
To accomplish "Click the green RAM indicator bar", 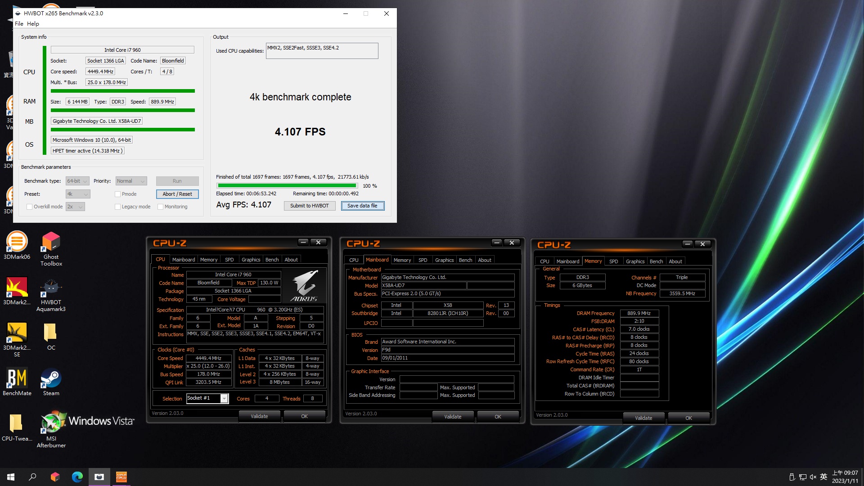I will tap(122, 110).
